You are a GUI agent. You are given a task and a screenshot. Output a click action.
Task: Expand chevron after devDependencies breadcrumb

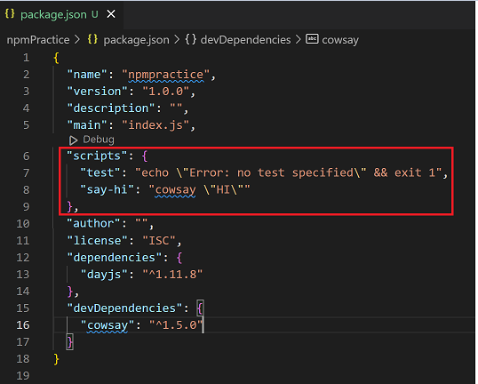tap(299, 39)
